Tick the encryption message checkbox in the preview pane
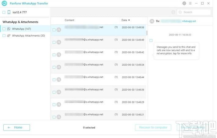Image resolution: width=217 pixels, height=138 pixels. [x=151, y=41]
